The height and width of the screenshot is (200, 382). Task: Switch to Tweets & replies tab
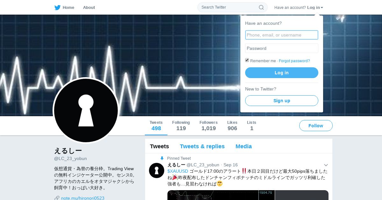(202, 146)
